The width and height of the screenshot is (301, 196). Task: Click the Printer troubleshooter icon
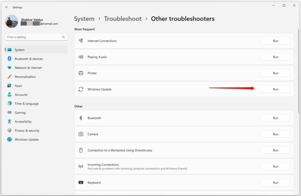[x=81, y=73]
